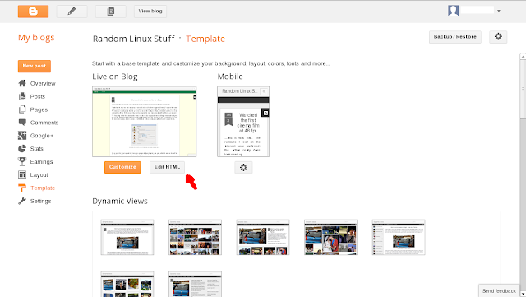Click the Earnings trophy icon
The image size is (526, 297).
pos(22,161)
